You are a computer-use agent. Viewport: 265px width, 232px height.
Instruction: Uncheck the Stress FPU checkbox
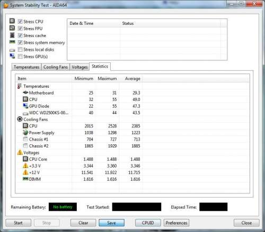point(20,29)
